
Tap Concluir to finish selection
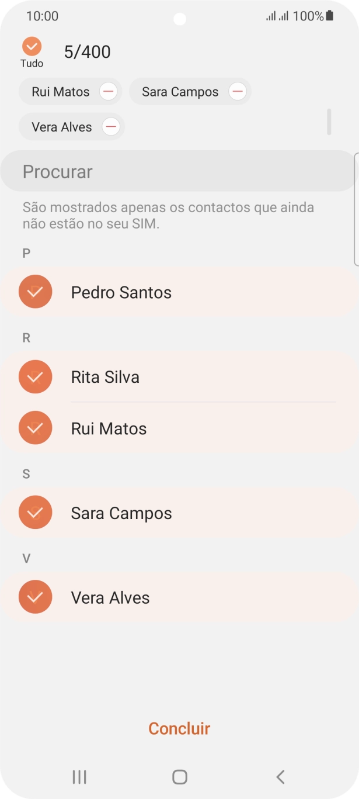(x=179, y=728)
